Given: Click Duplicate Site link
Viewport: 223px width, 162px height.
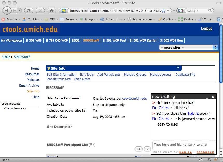Looking at the screenshot, I should (185, 75).
